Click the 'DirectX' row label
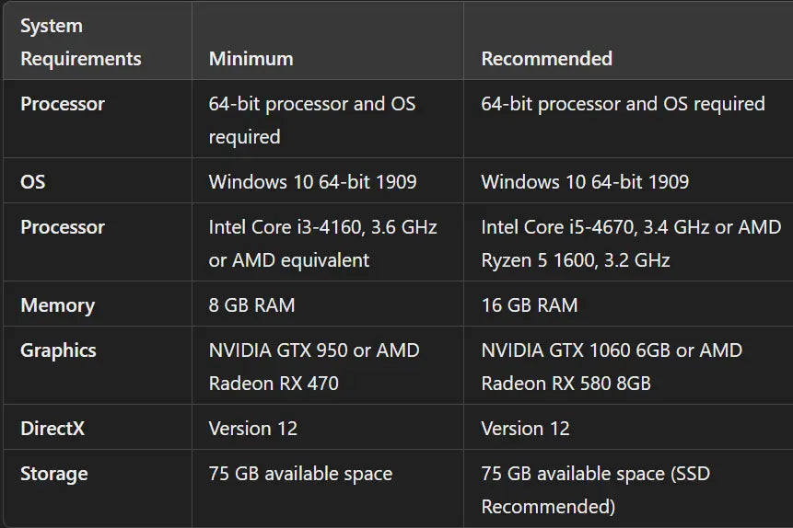793x528 pixels. 52,429
